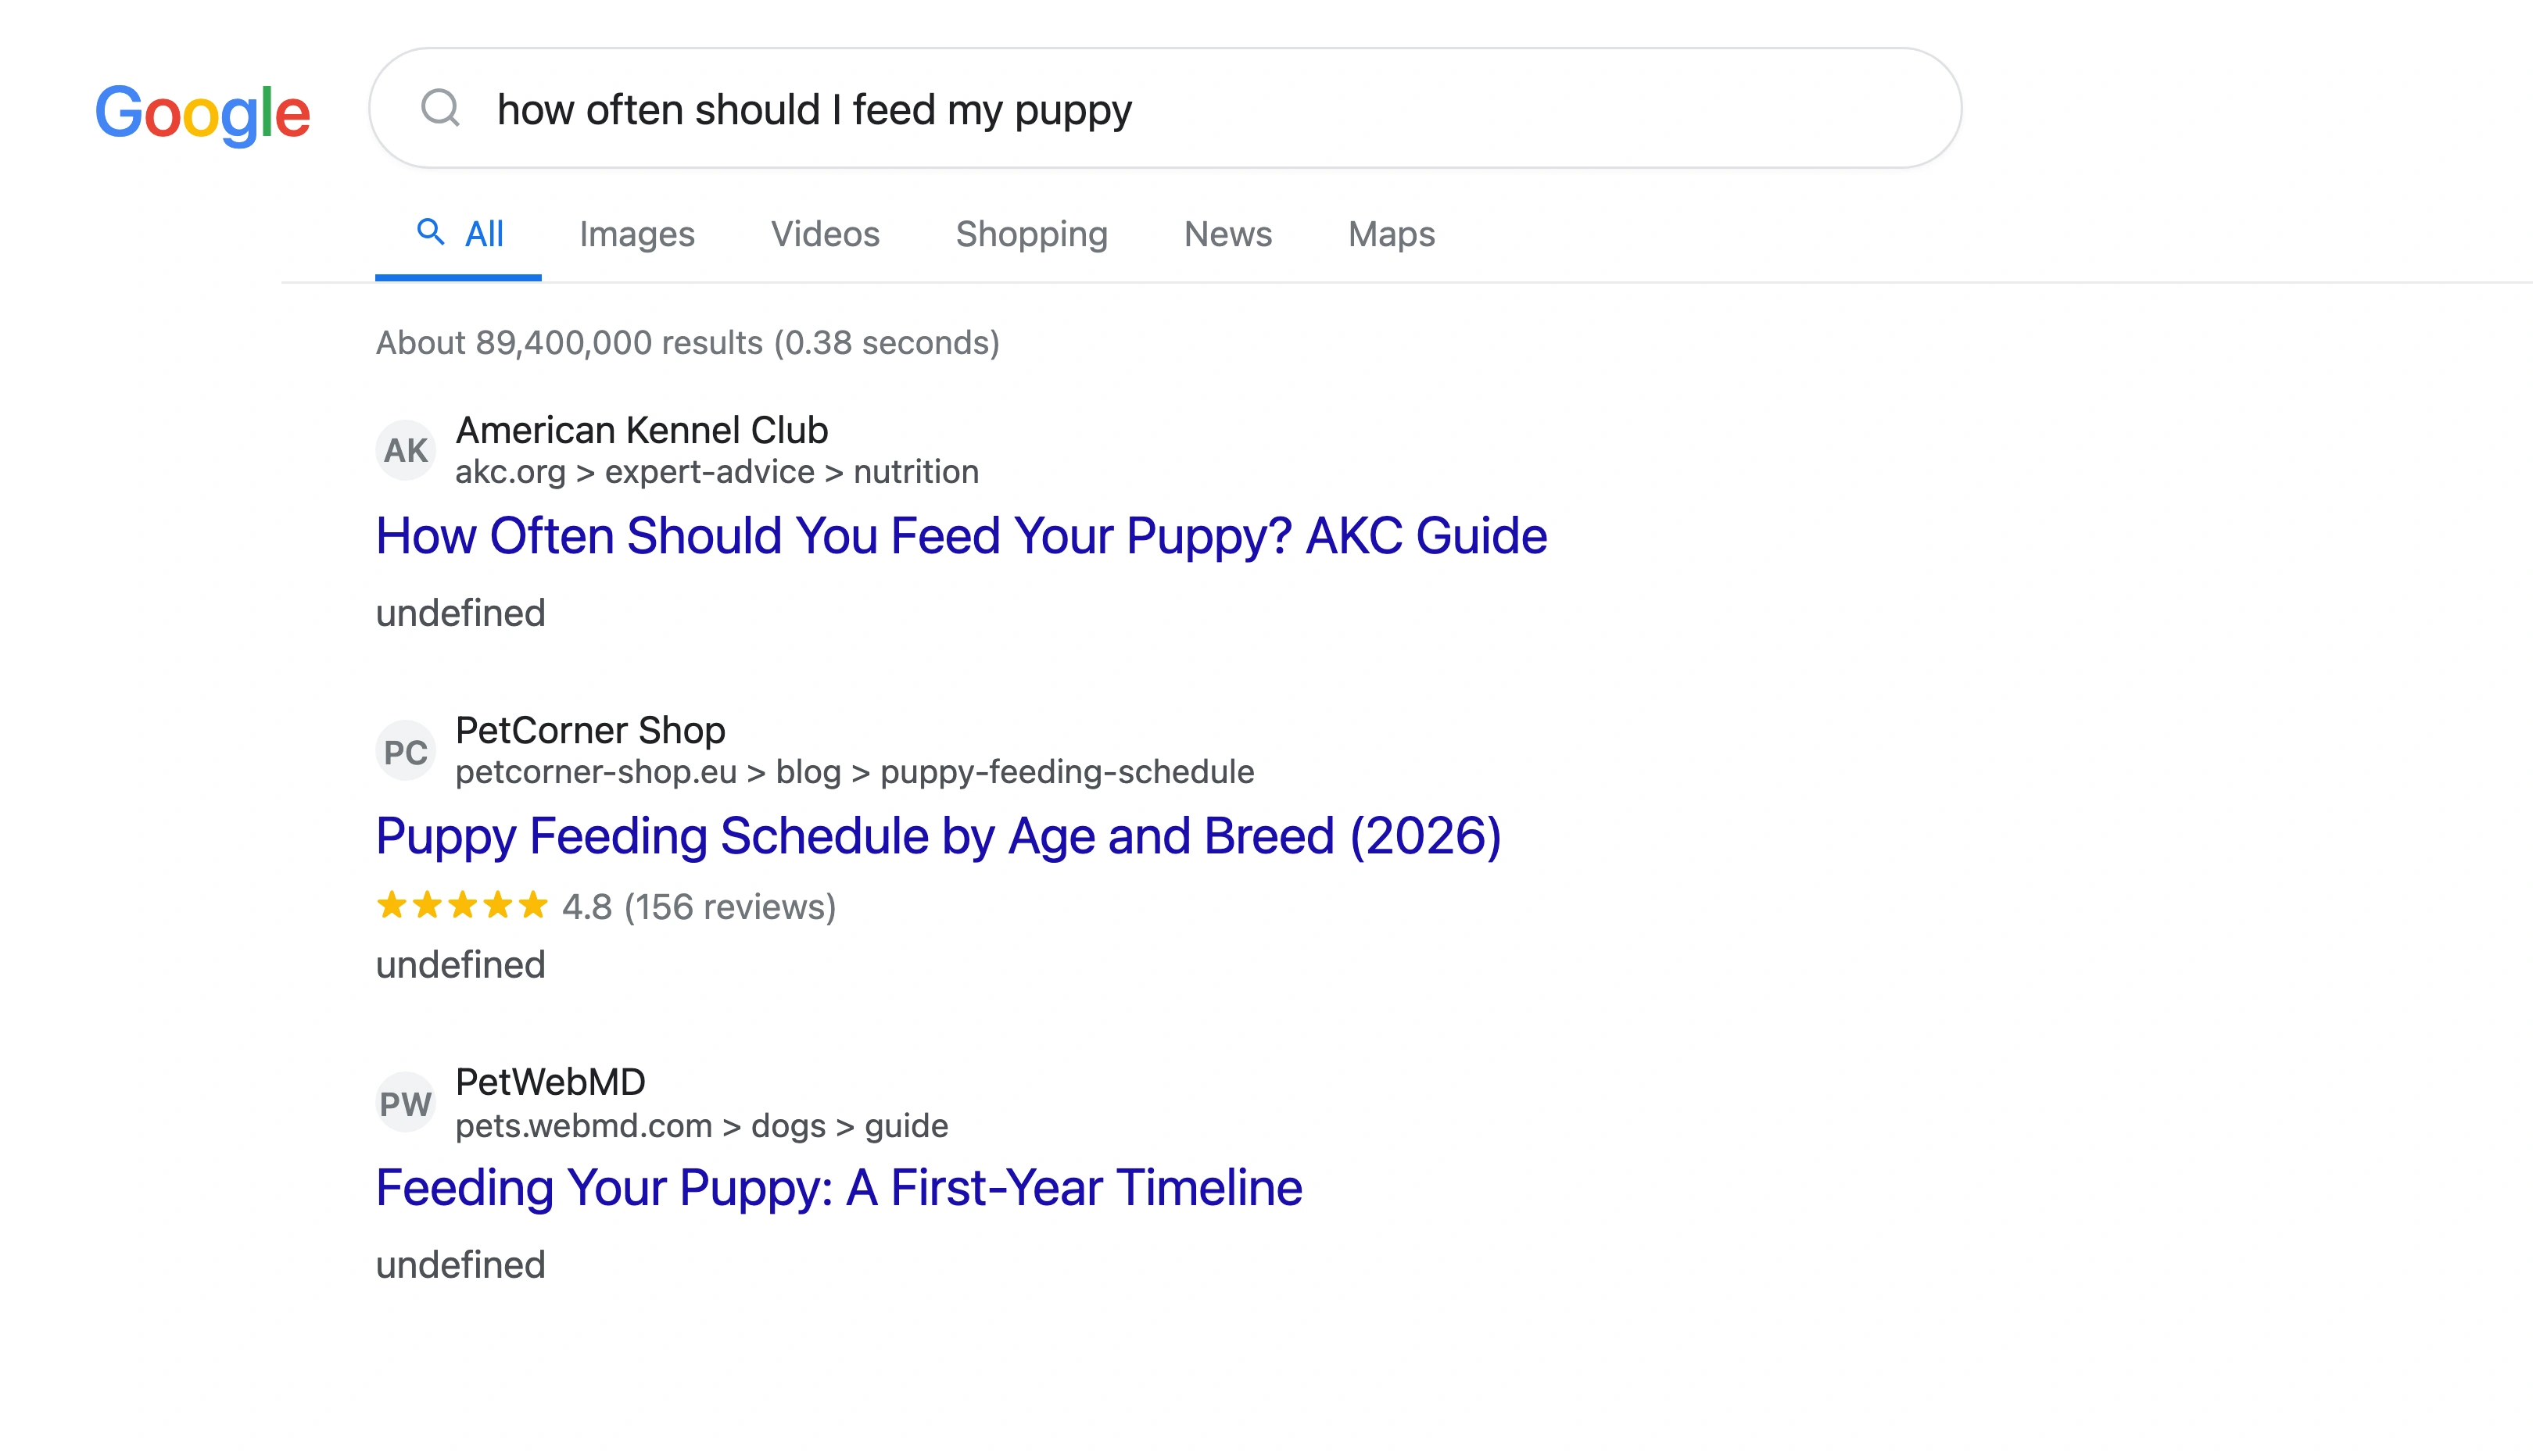Open the AKC puppy feeding guide result
The image size is (2533, 1456).
960,536
